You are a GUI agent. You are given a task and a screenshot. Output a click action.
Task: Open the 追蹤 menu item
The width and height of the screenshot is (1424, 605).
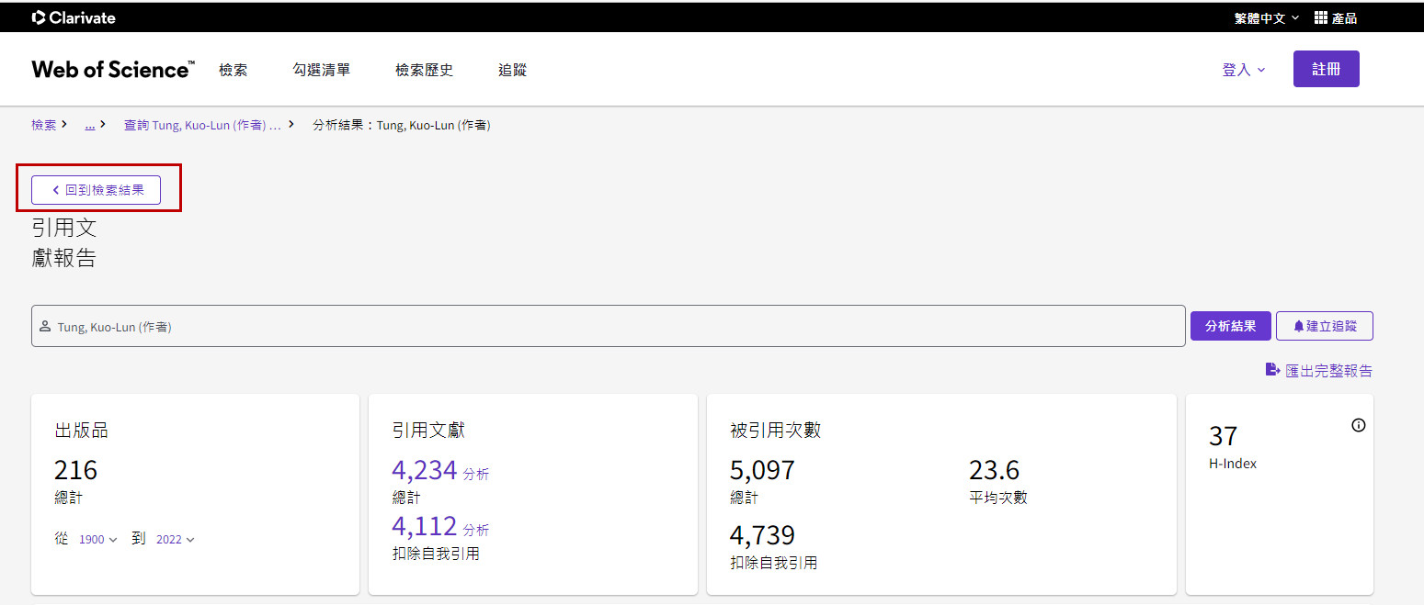click(513, 70)
